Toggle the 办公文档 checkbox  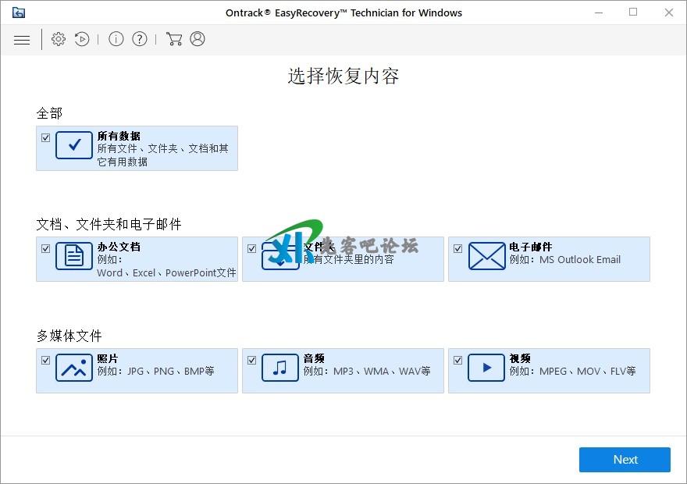[x=46, y=248]
